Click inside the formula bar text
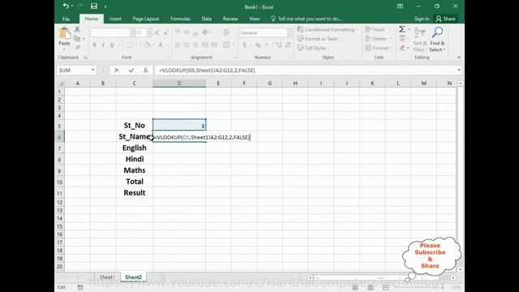The width and height of the screenshot is (519, 292). pyautogui.click(x=207, y=71)
